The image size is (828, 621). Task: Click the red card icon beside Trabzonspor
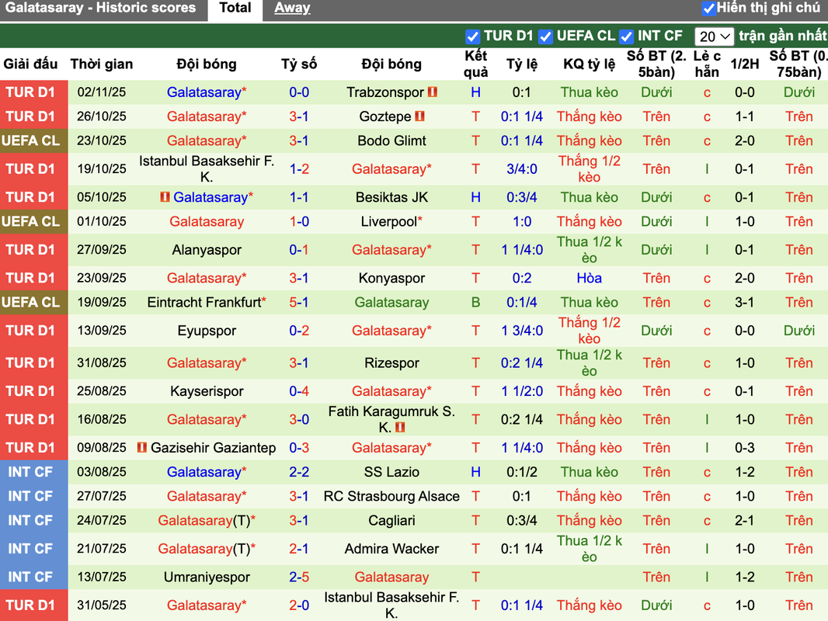433,92
